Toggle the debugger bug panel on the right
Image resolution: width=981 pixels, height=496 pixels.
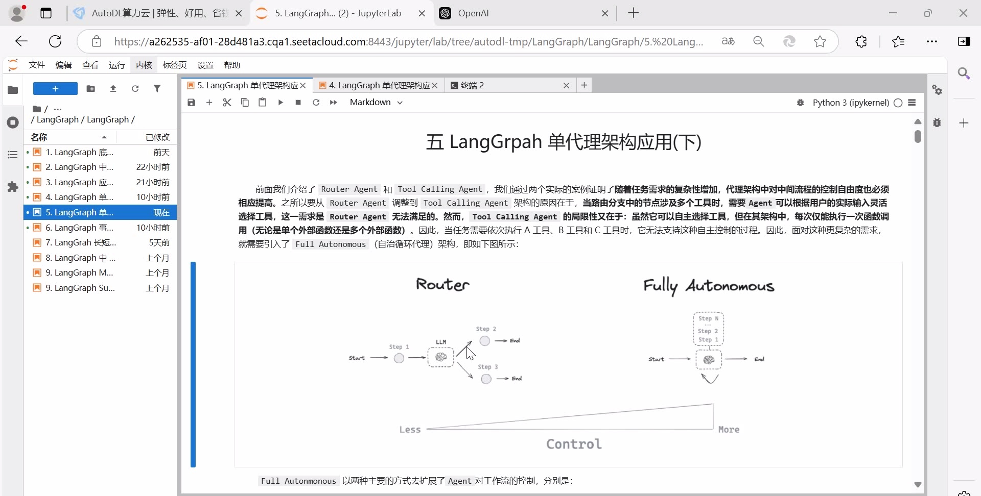click(937, 122)
